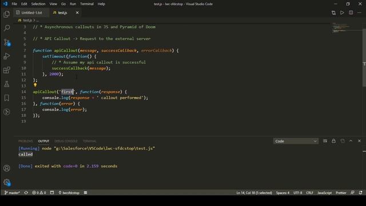Open Run and Debug view
This screenshot has height=206, width=366.
(x=6, y=56)
